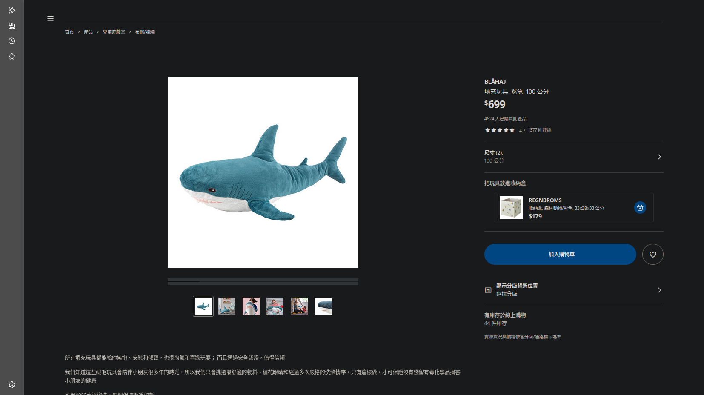Click the $699 price text
Image resolution: width=704 pixels, height=395 pixels.
[x=495, y=104]
